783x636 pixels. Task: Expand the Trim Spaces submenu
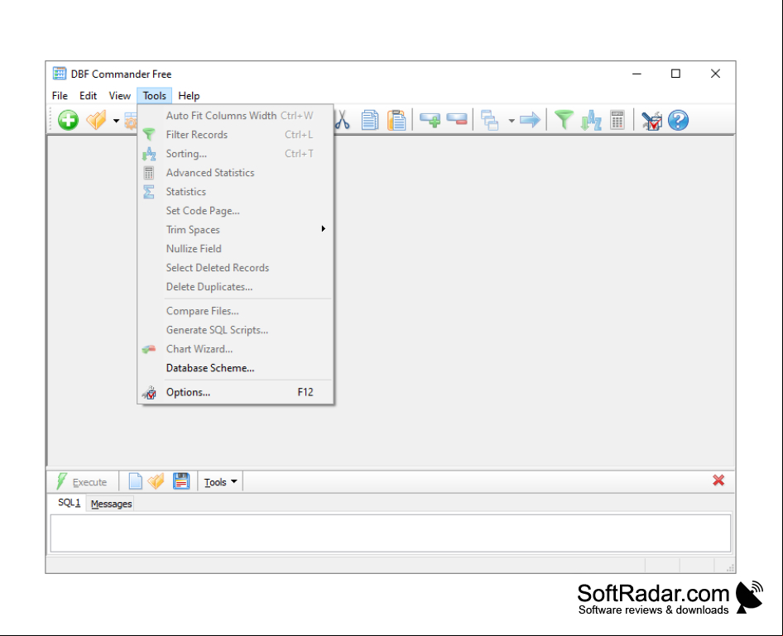point(235,229)
